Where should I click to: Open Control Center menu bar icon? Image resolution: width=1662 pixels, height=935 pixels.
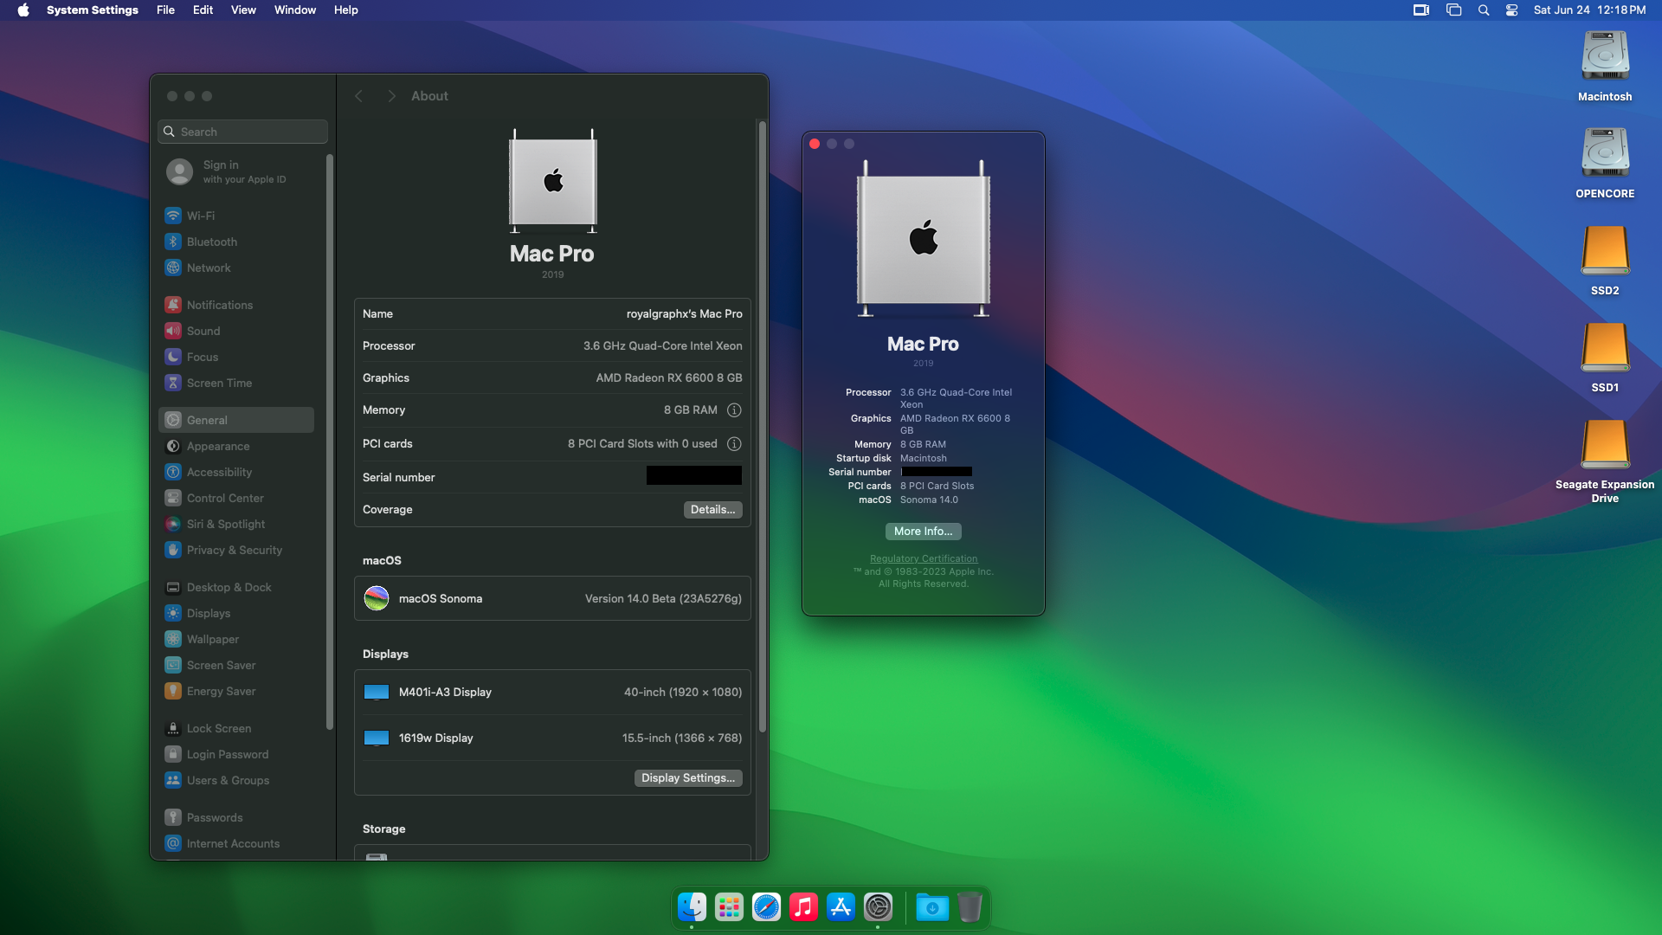pos(1511,10)
